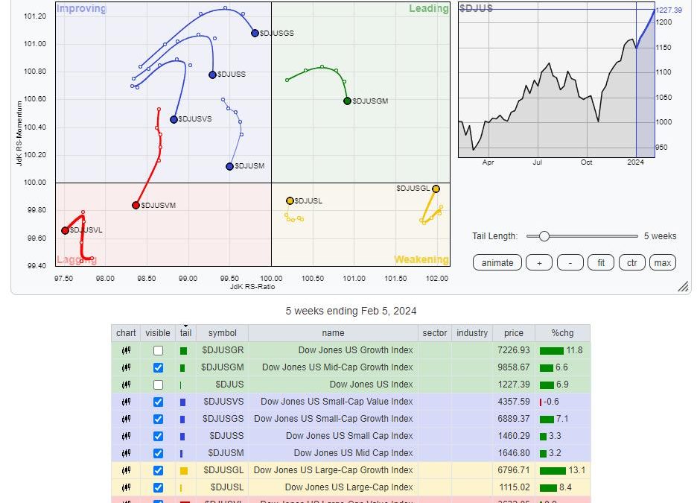Uncheck visibility for $DJUSS Small Cap
Viewport: 697px width, 503px height.
point(158,436)
